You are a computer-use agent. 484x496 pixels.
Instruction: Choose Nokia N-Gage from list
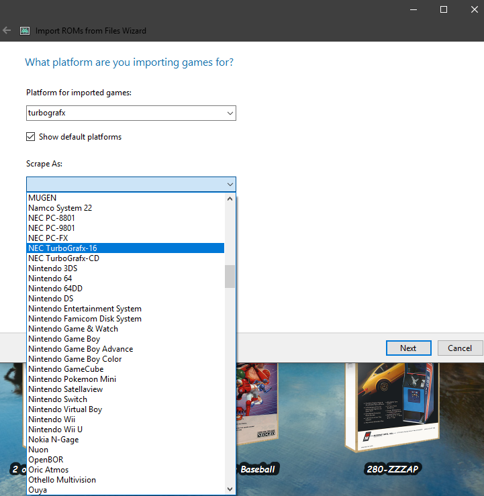pyautogui.click(x=126, y=440)
